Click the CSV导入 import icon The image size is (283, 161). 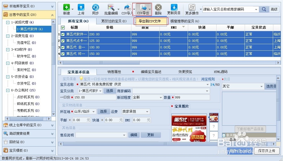pyautogui.click(x=127, y=7)
